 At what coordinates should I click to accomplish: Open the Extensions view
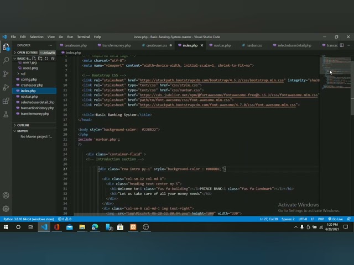point(6,100)
